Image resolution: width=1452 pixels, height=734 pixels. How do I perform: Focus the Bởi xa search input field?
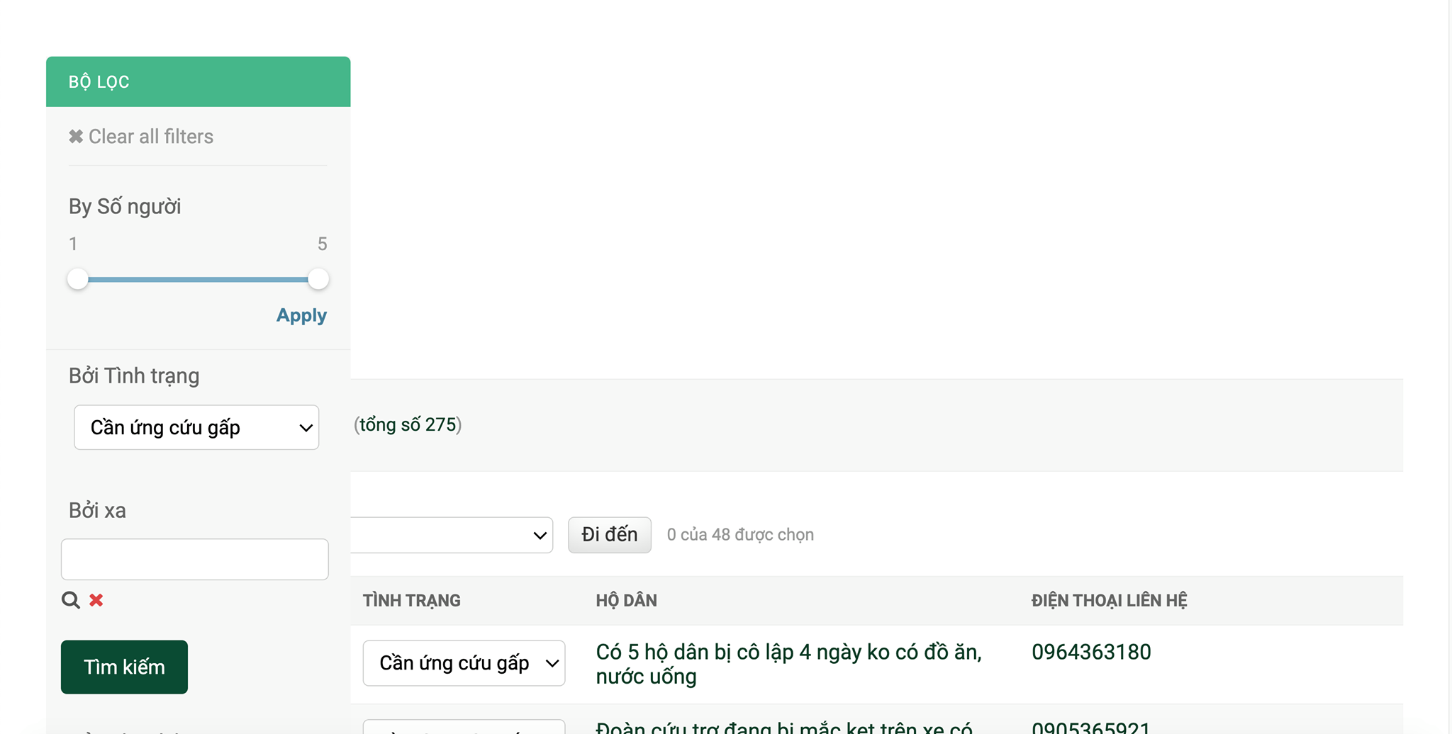pyautogui.click(x=195, y=559)
